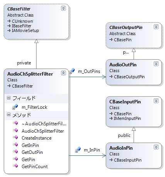
Task: Expand the AudioOutPin class chevron
Action: [x=156, y=64]
